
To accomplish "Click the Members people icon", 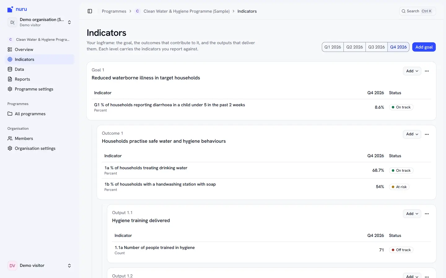I will (10, 138).
